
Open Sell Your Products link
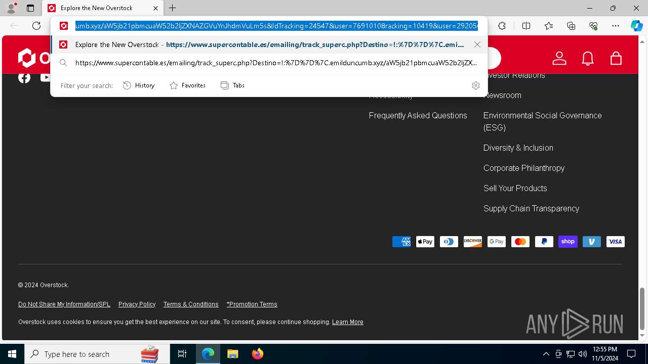pyautogui.click(x=515, y=188)
